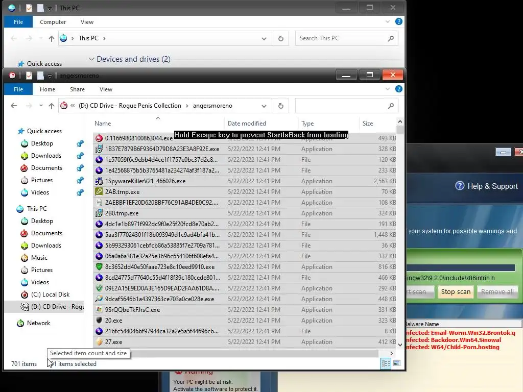
Task: Open the Share ribbon tab
Action: tap(77, 89)
